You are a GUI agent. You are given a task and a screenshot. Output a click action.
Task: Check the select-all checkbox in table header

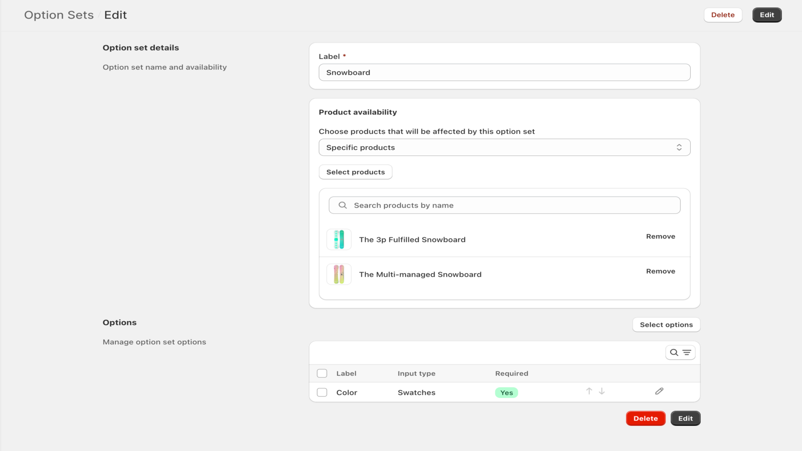(x=322, y=373)
